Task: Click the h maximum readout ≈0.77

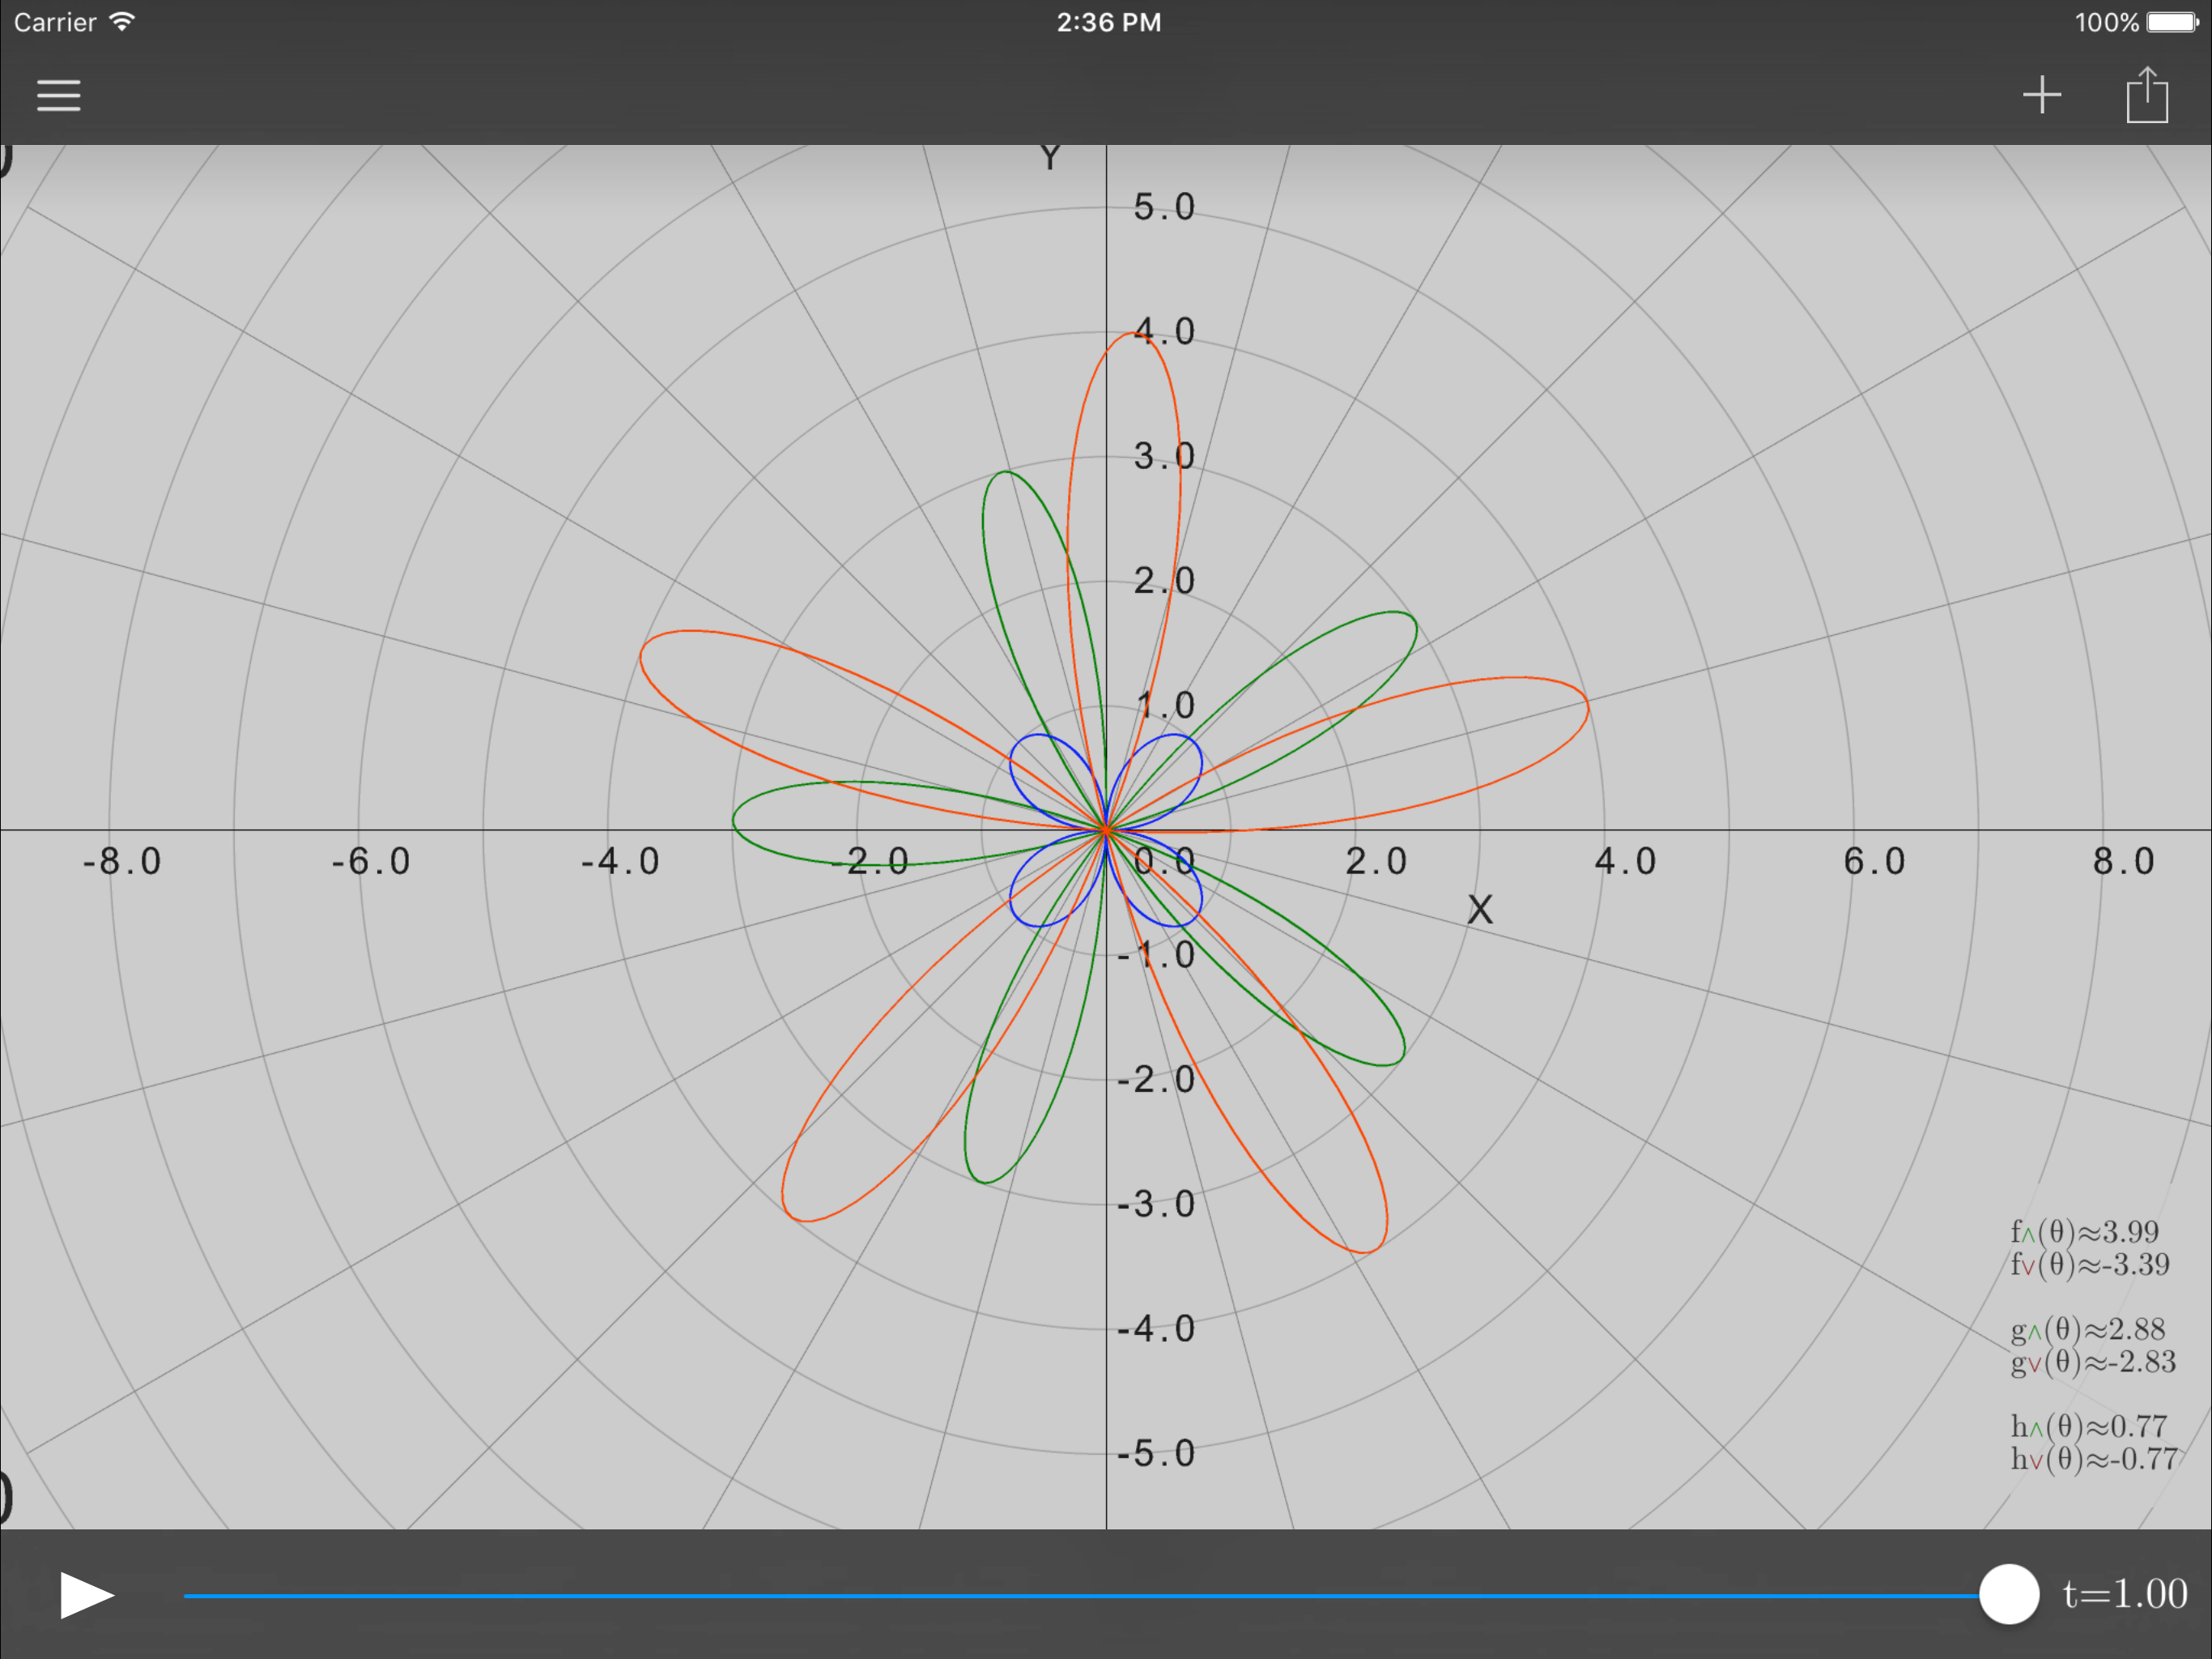Action: pos(2088,1426)
